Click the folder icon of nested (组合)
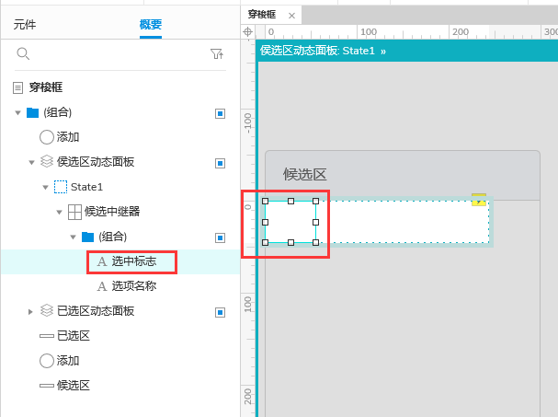Image resolution: width=558 pixels, height=417 pixels. (x=87, y=237)
